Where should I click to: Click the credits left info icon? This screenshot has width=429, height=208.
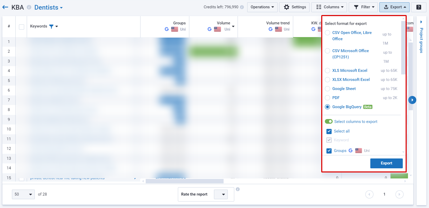242,7
